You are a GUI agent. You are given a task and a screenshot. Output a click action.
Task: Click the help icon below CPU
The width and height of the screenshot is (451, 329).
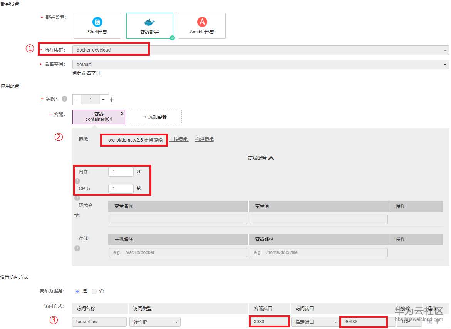[x=77, y=198]
